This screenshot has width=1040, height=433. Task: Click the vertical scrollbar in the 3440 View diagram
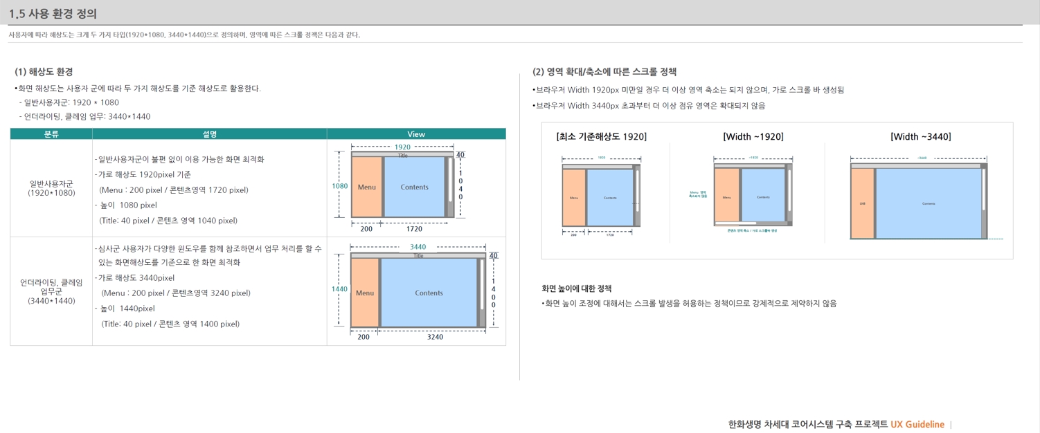[482, 285]
